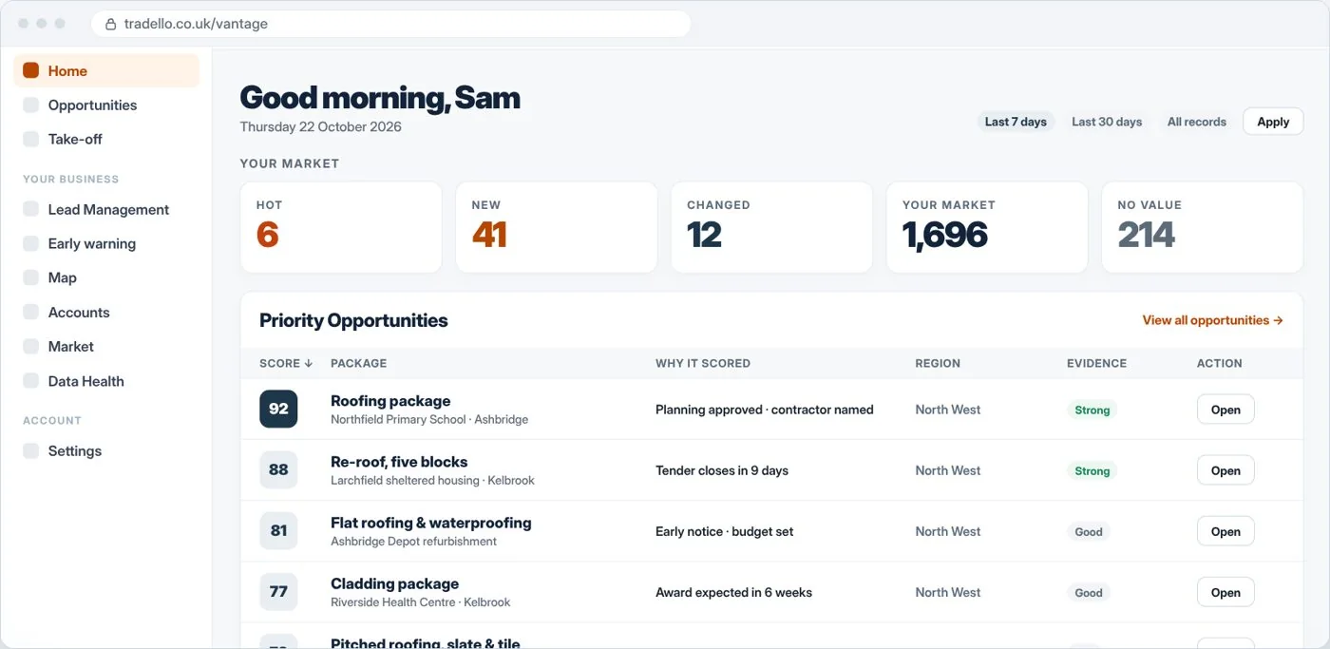This screenshot has height=649, width=1330.
Task: Click the Lead Management sidebar icon
Action: tap(30, 209)
